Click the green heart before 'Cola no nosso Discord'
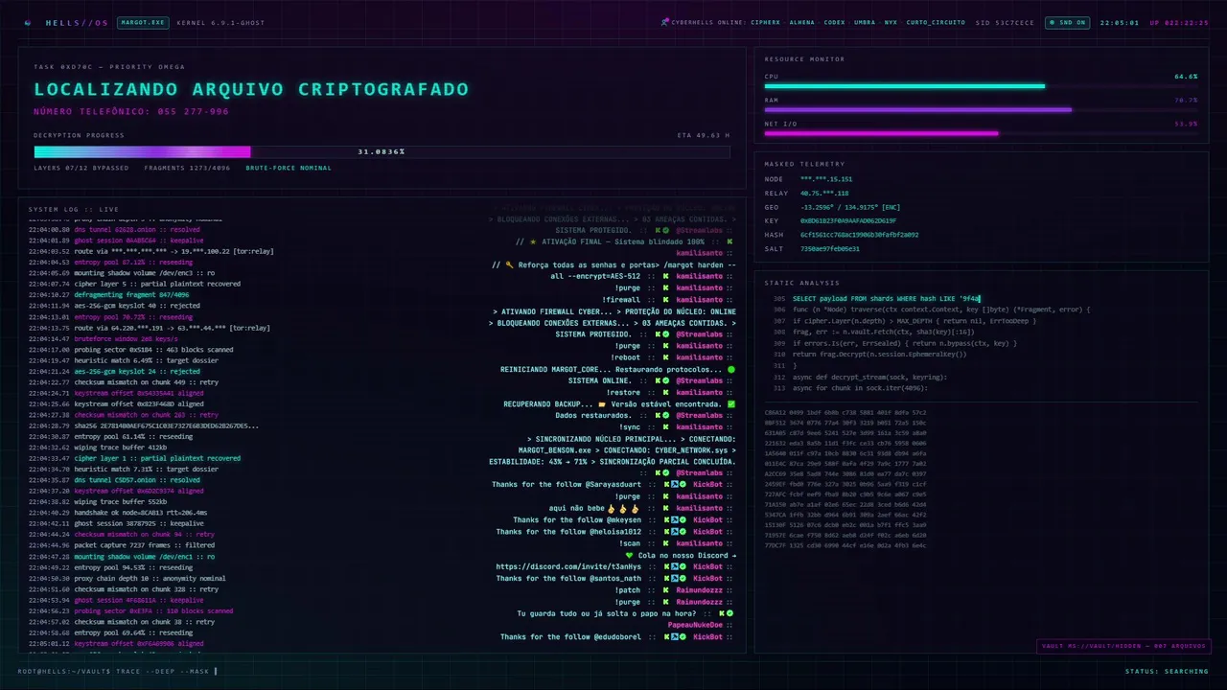This screenshot has height=690, width=1227. point(629,555)
